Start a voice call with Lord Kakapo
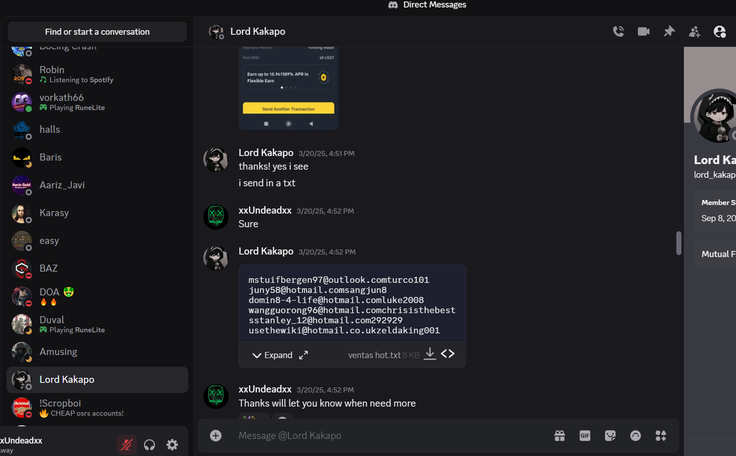Screen dimensions: 736x456 618,32
